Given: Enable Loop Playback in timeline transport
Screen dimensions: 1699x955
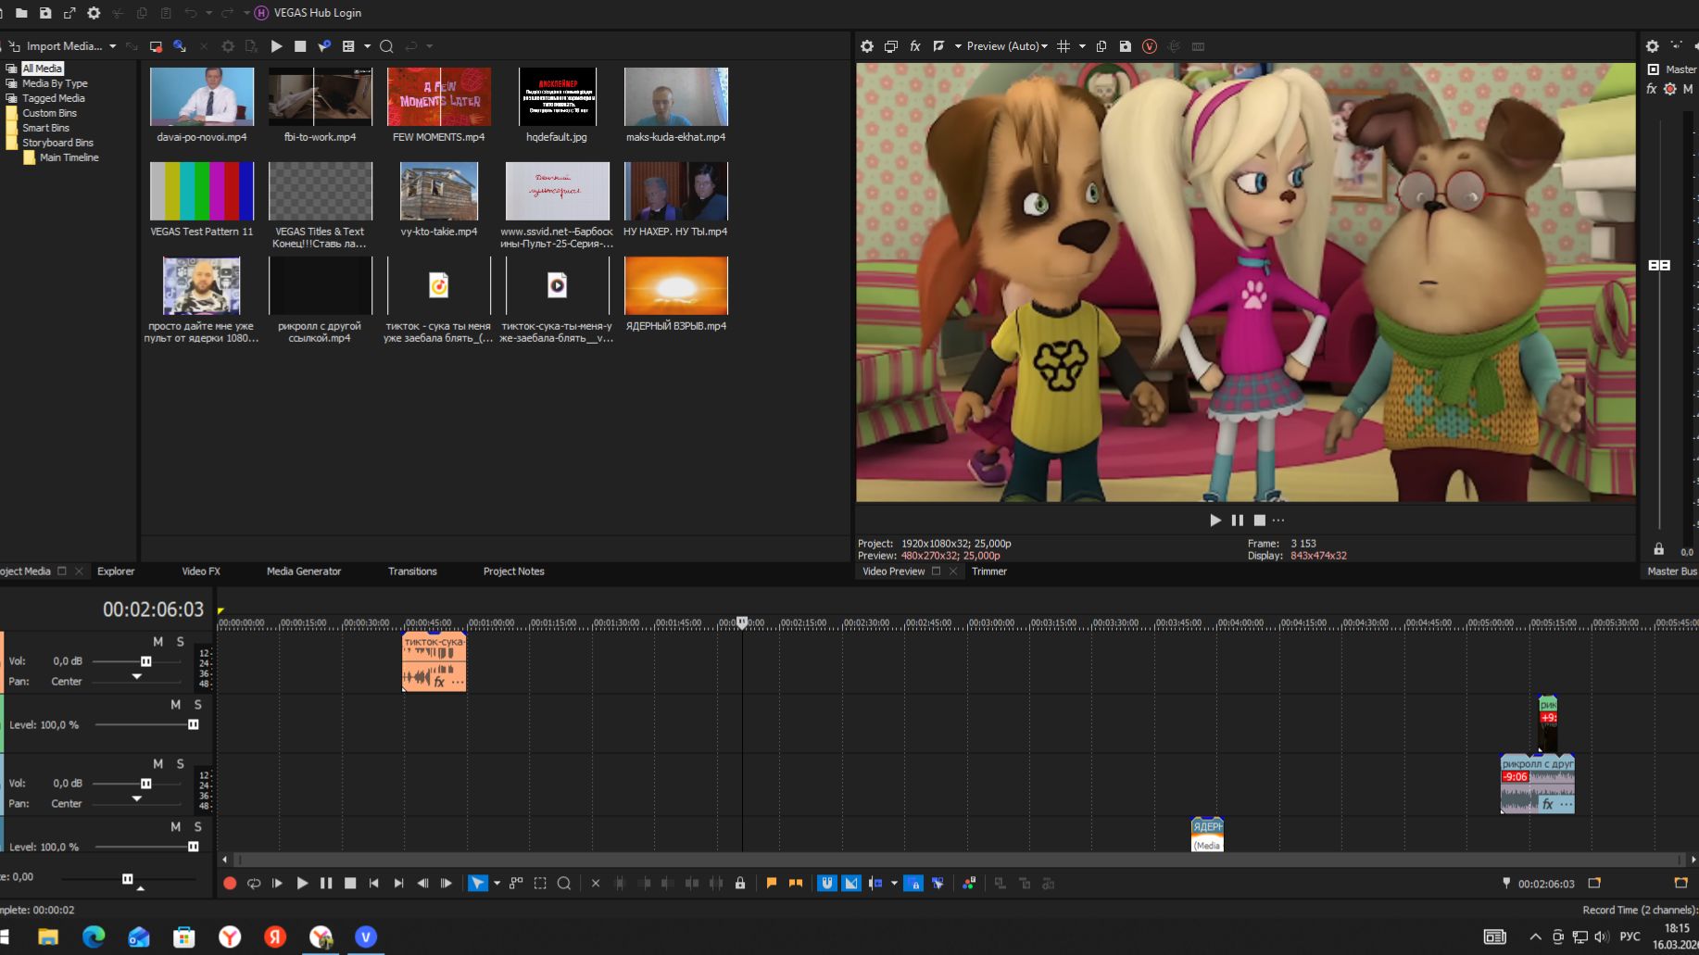Looking at the screenshot, I should pos(254,884).
